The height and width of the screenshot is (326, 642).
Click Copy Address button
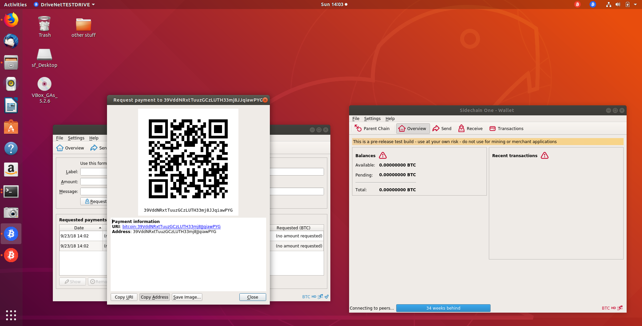(154, 297)
